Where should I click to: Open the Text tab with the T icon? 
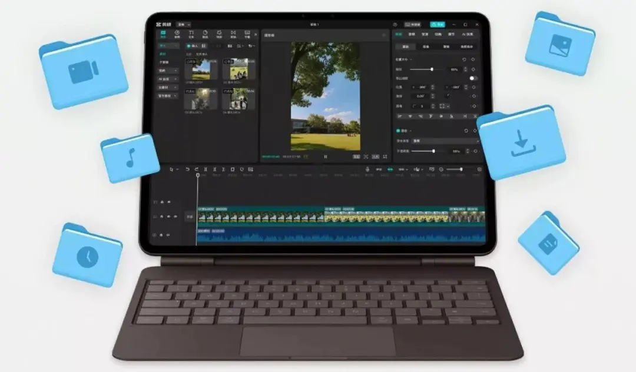(191, 34)
